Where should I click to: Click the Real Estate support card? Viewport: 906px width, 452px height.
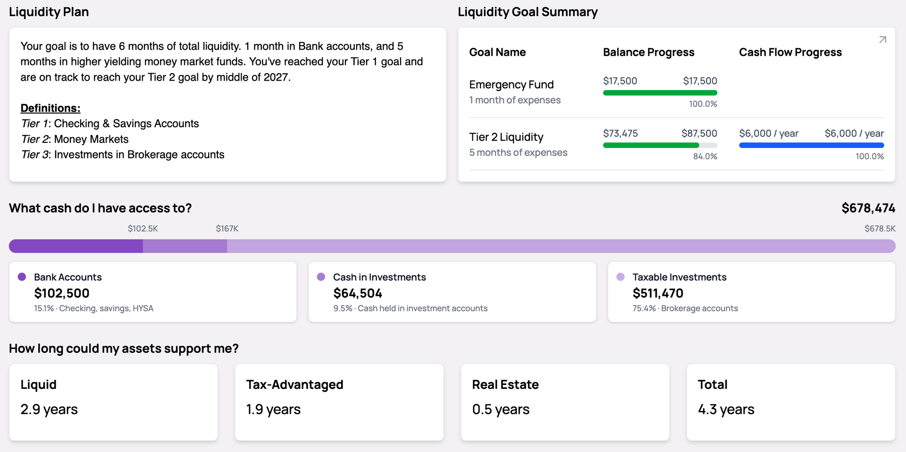click(565, 402)
